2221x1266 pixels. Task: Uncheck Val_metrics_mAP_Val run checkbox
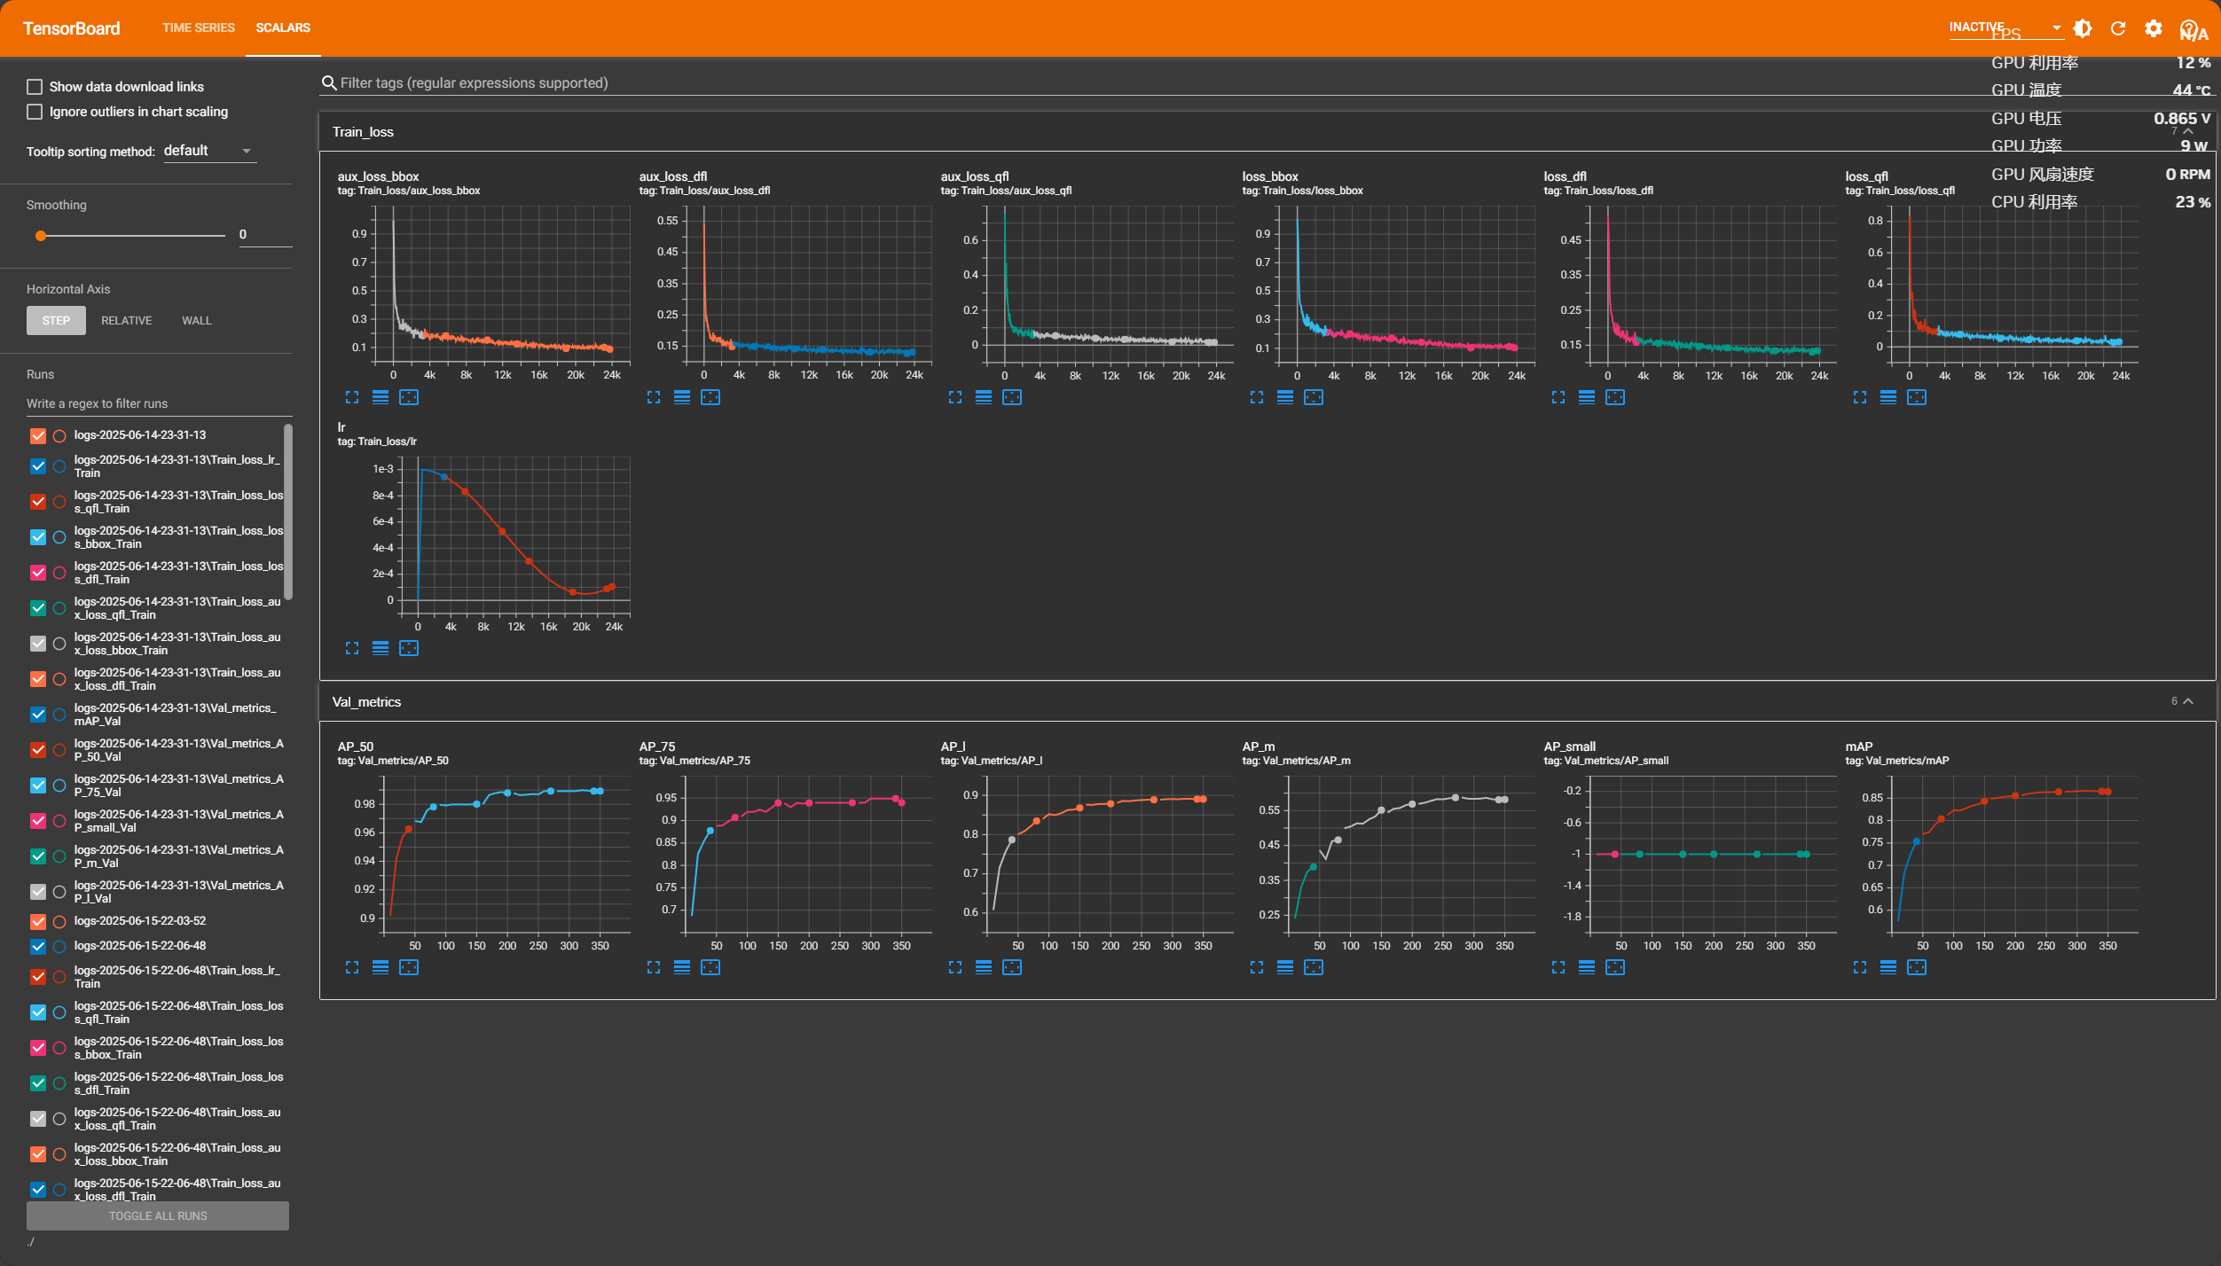(x=38, y=715)
